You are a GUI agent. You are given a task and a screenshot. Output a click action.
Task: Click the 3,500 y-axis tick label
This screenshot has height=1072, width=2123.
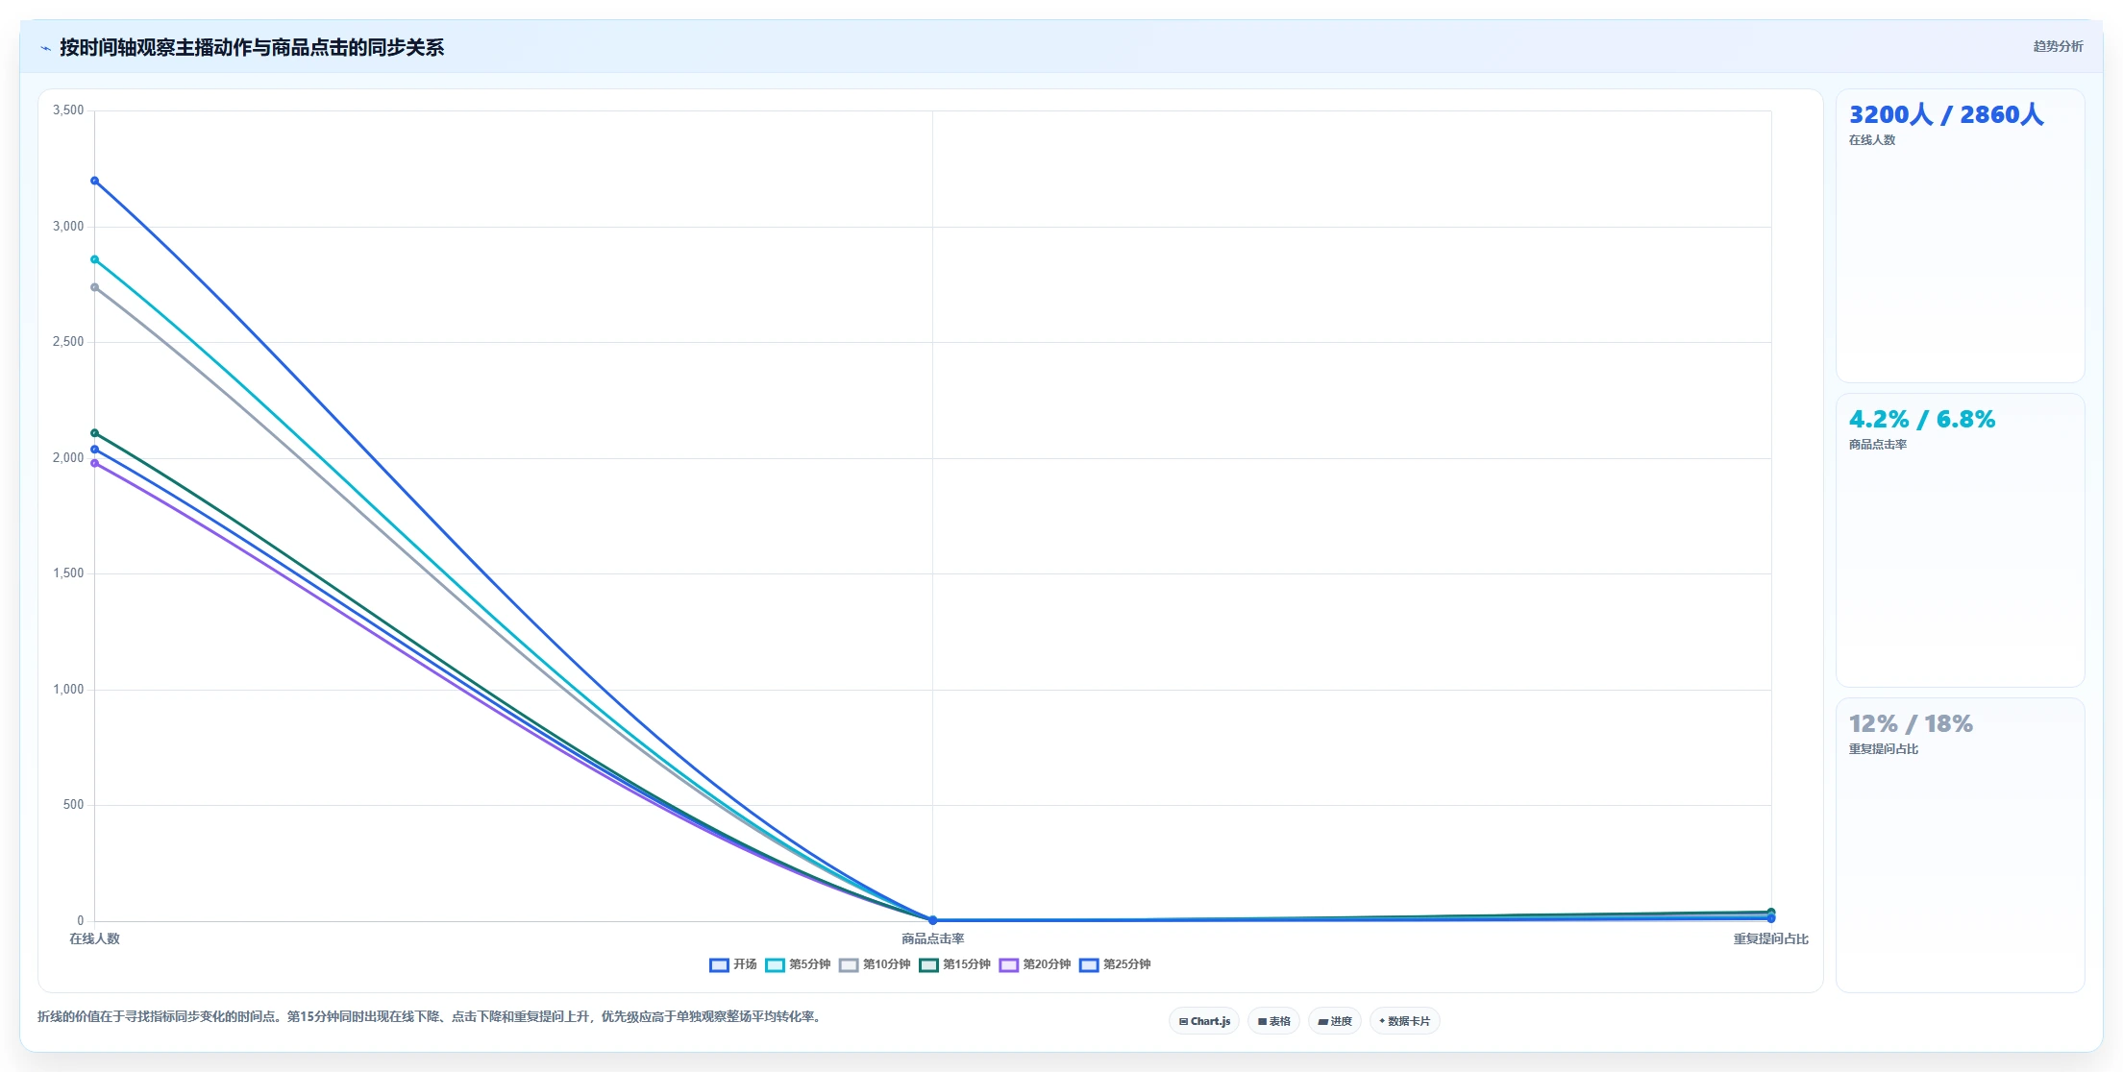click(x=68, y=110)
